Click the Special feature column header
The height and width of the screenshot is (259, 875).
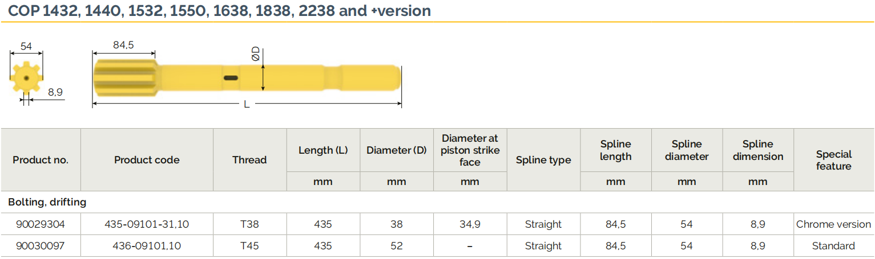coord(833,160)
